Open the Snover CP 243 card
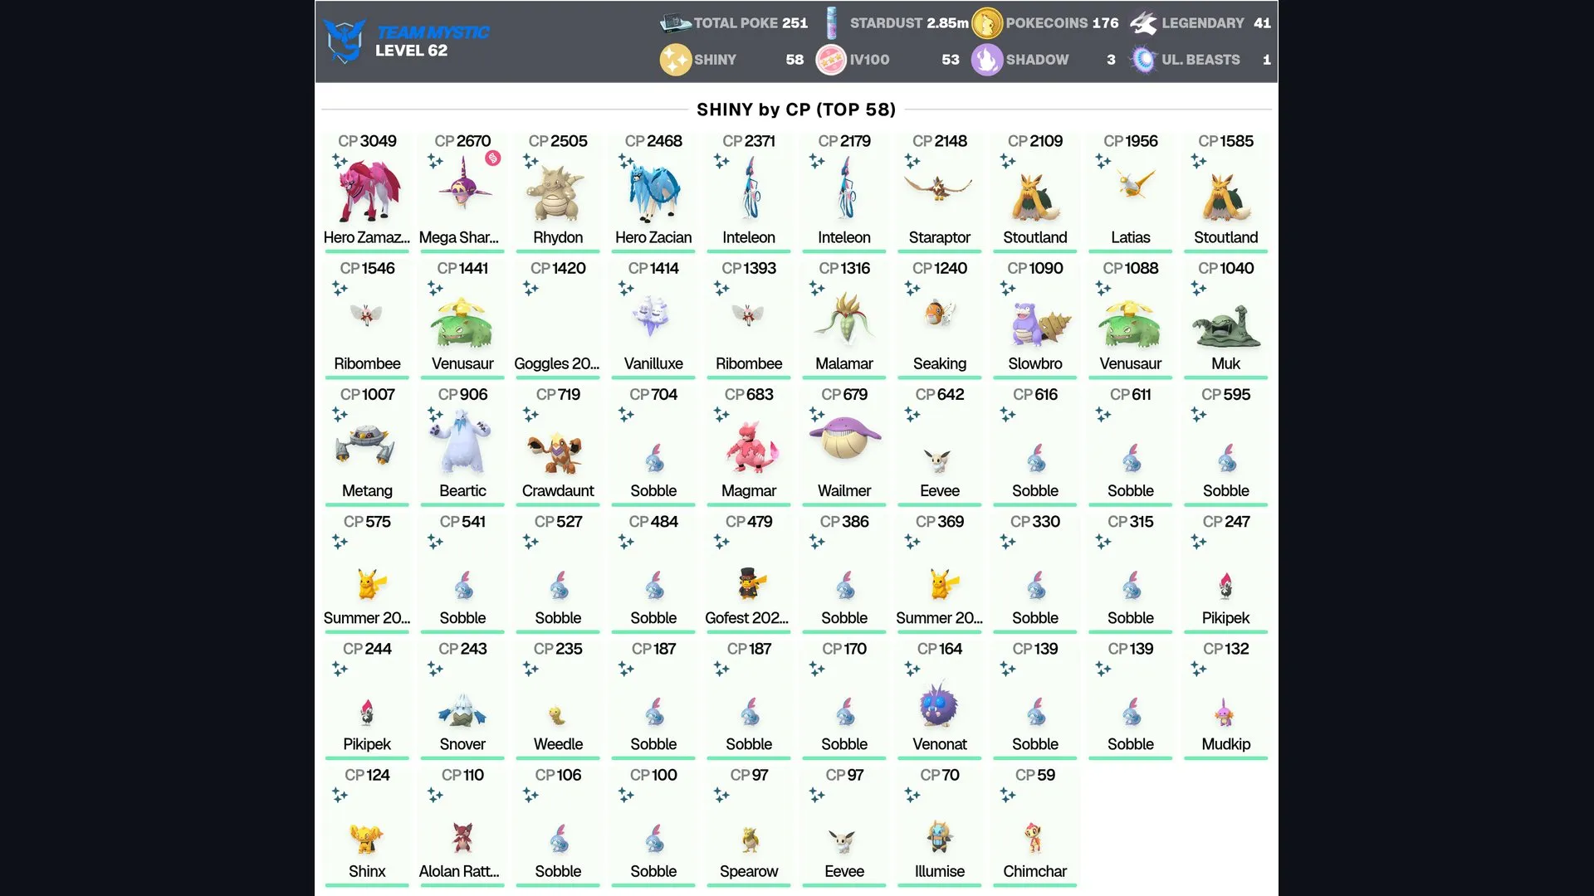 (462, 699)
